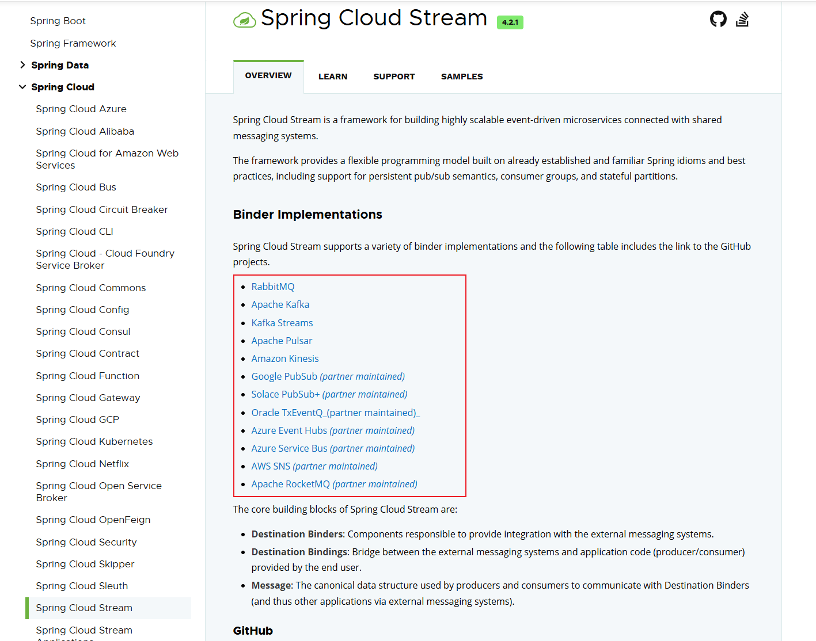
Task: Click the Message bold term
Action: (272, 585)
